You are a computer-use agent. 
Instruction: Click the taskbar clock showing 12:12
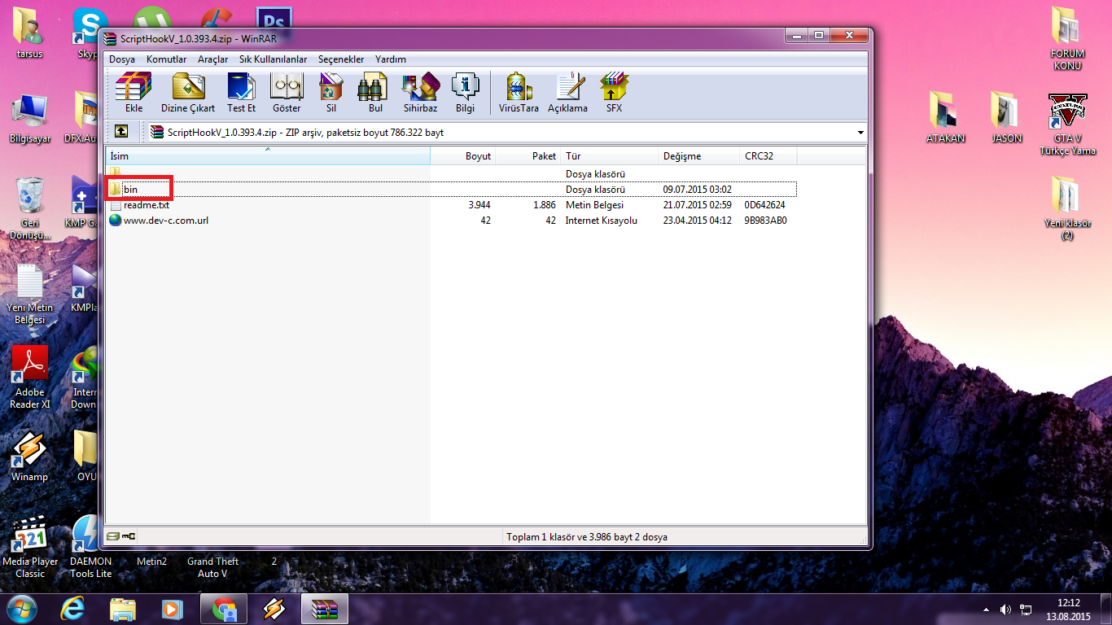coord(1068,610)
